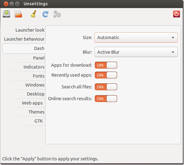Open the Panel tab
Image resolution: width=184 pixels, height=165 pixels.
24,58
